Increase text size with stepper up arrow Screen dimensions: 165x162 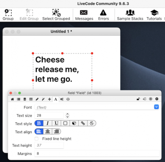(x=67, y=114)
